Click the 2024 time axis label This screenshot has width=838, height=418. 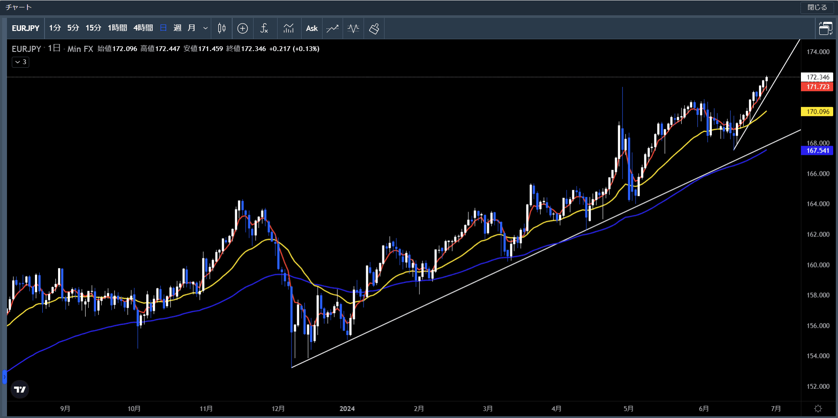(347, 409)
